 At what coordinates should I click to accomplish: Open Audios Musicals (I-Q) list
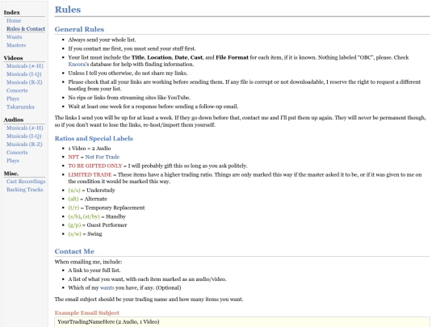pyautogui.click(x=24, y=136)
